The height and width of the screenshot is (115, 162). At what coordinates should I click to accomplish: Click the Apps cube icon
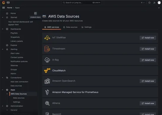click(x=7, y=90)
